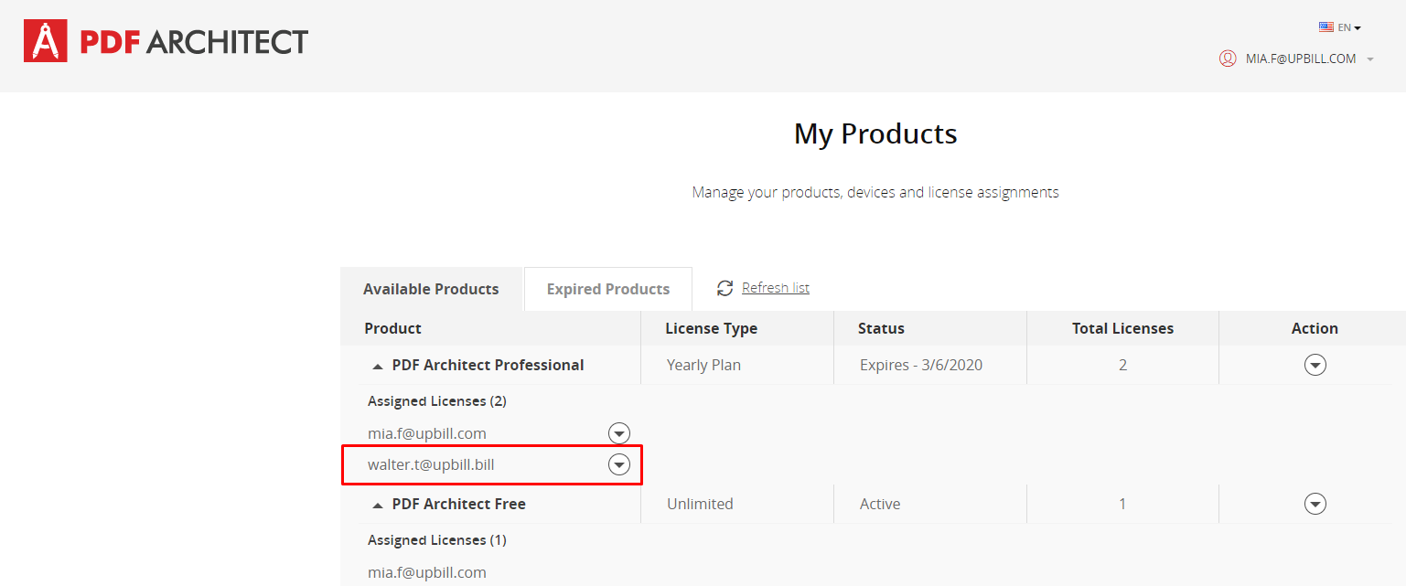Collapse the PDF Architect Professional row
Screen dimensions: 1406x586
tap(377, 366)
